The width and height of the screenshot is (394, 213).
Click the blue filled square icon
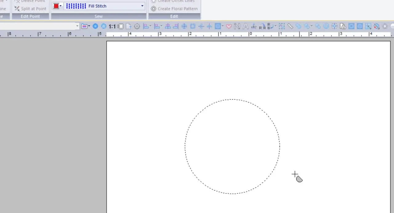click(351, 26)
